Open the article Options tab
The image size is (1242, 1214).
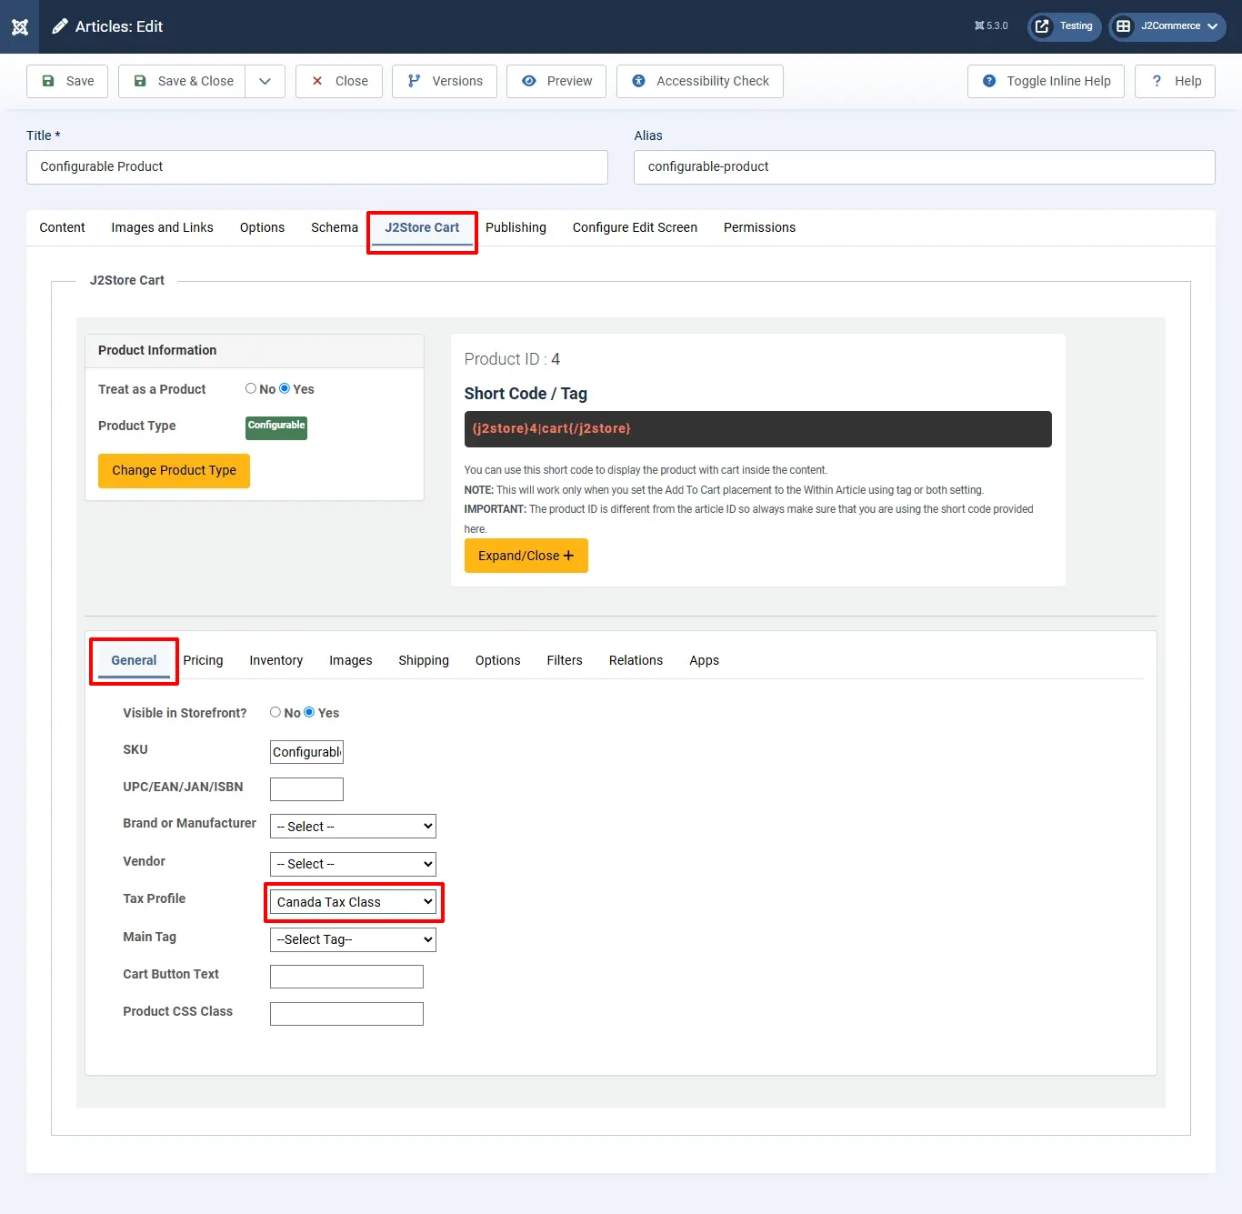click(x=262, y=227)
